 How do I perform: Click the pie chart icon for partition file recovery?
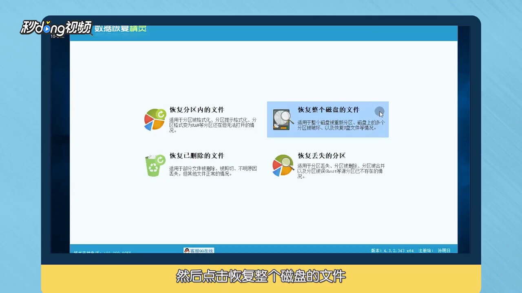[155, 120]
